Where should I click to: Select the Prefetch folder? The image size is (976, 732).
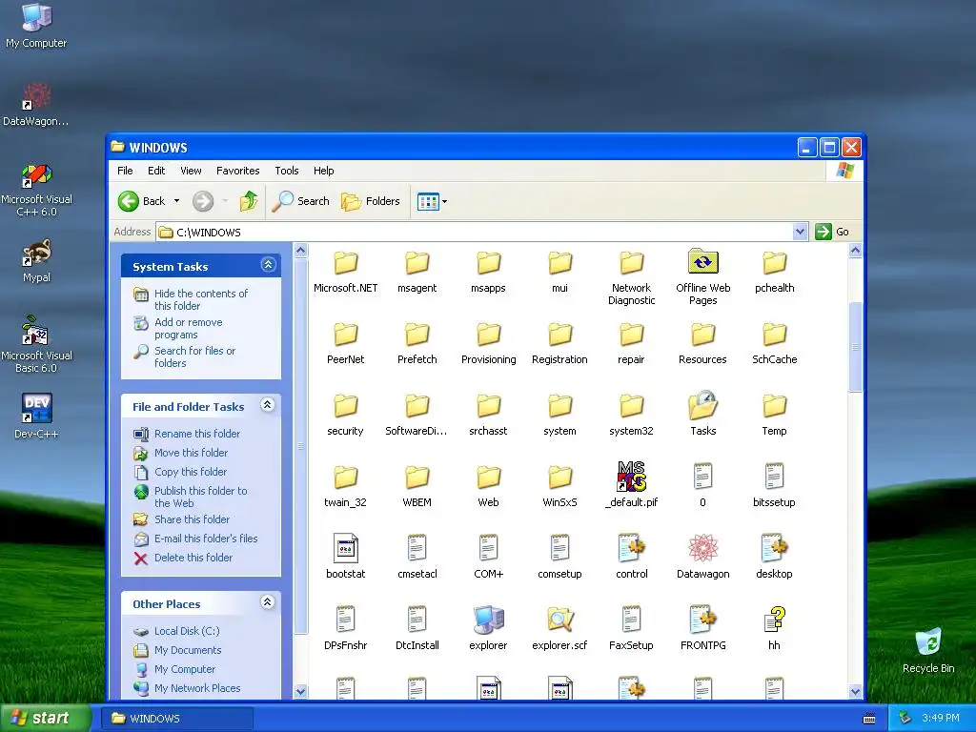(417, 343)
